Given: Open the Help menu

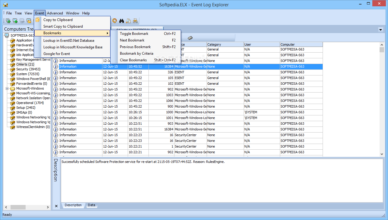Looking at the screenshot, I should pos(86,13).
